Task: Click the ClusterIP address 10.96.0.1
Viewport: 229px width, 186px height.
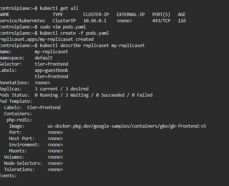Action: 95,20
